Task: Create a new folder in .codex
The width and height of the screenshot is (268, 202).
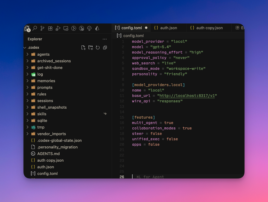Action: coord(91,48)
